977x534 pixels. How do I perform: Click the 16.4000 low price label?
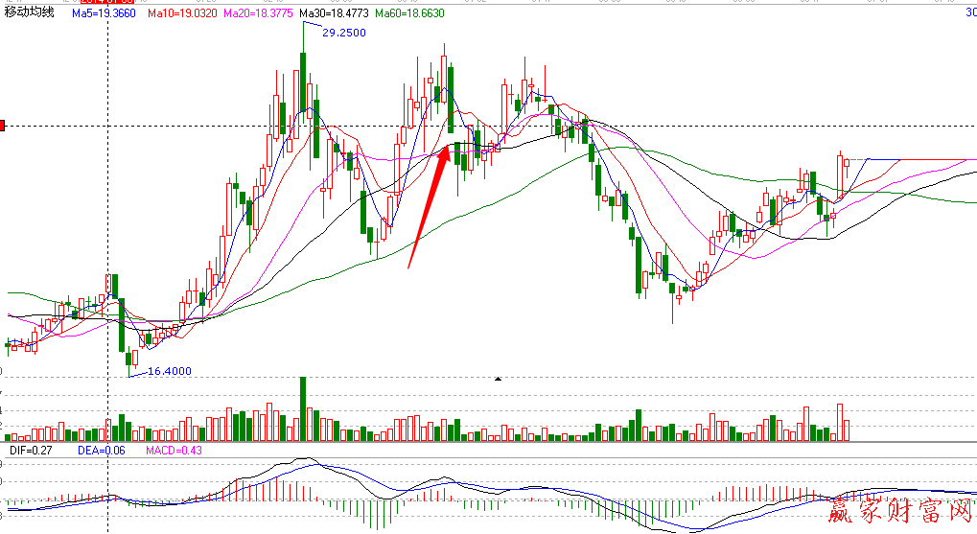click(169, 371)
